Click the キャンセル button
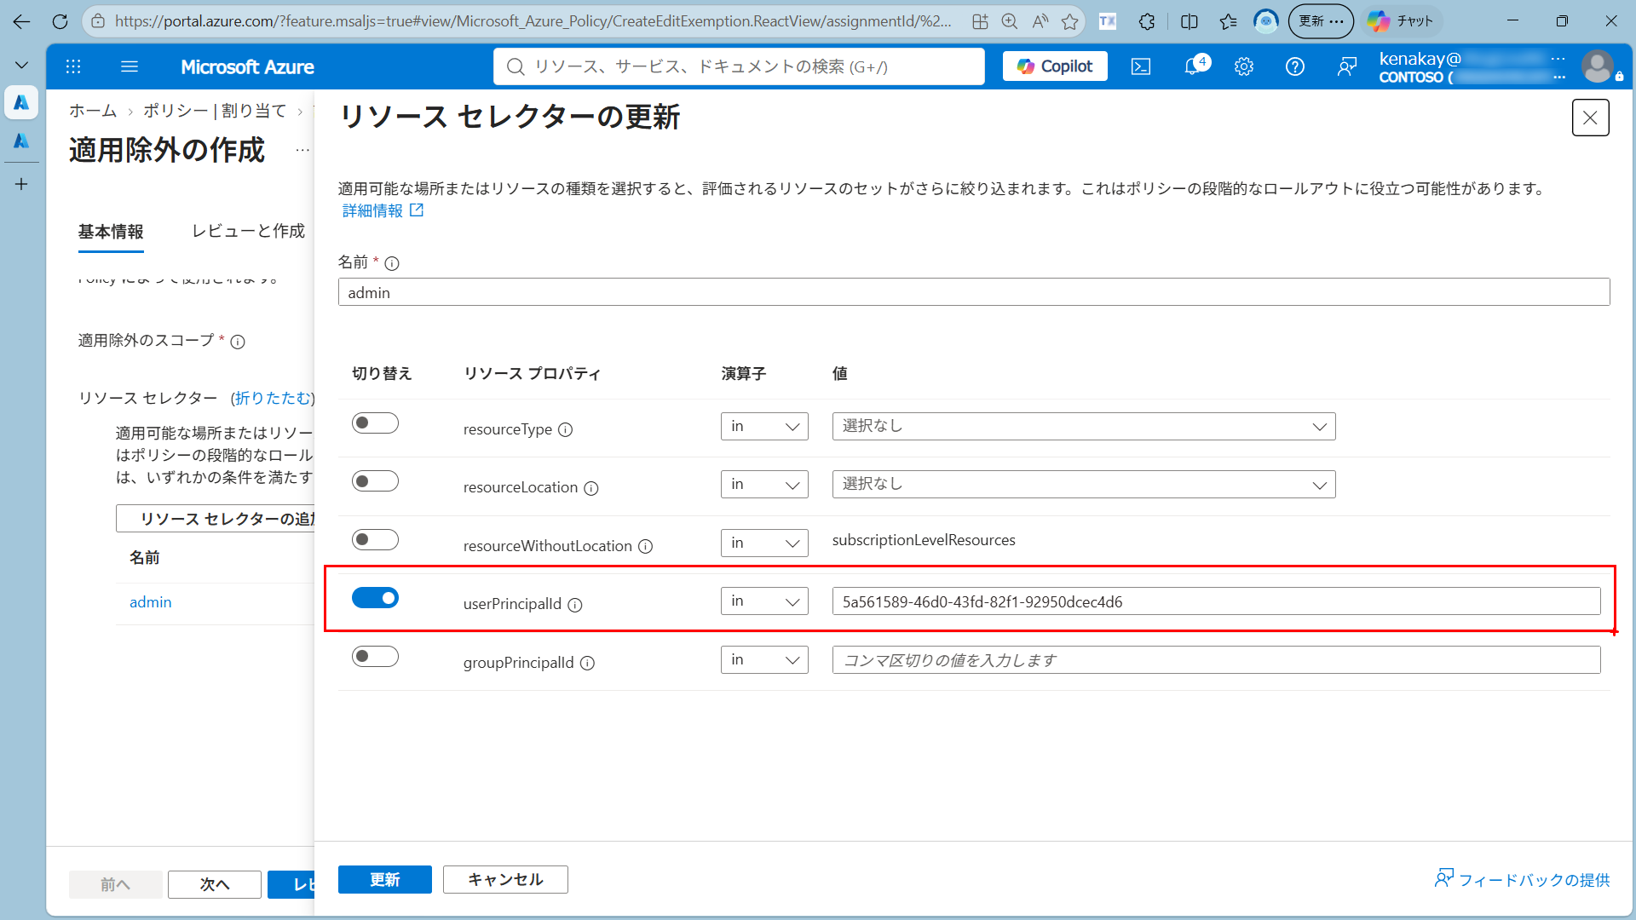The width and height of the screenshot is (1636, 920). 505,880
